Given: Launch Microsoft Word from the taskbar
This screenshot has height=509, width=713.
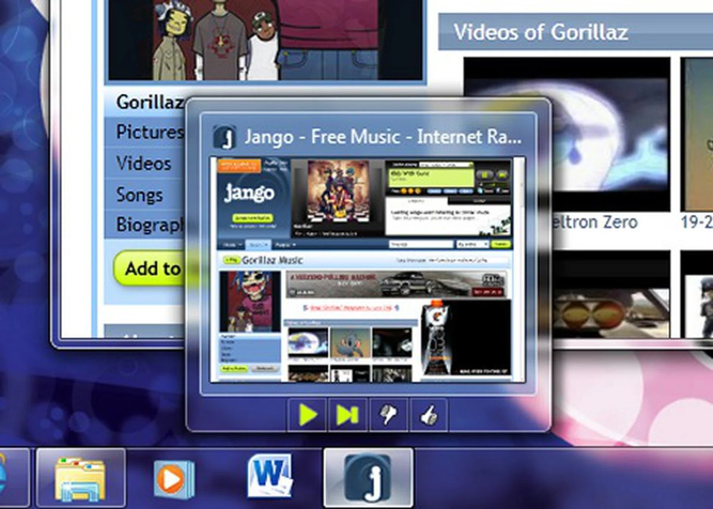Looking at the screenshot, I should pos(270,477).
